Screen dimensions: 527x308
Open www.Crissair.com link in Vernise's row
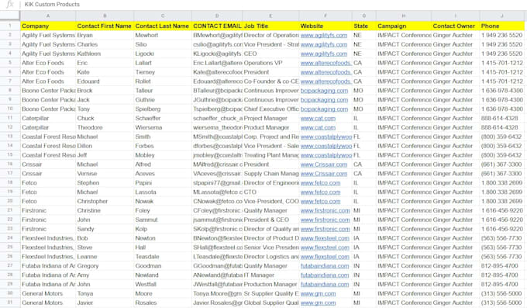click(324, 174)
